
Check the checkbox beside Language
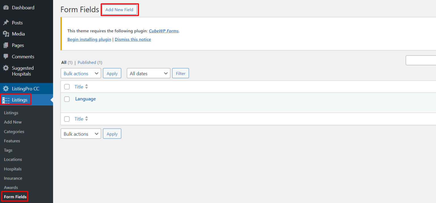point(67,99)
